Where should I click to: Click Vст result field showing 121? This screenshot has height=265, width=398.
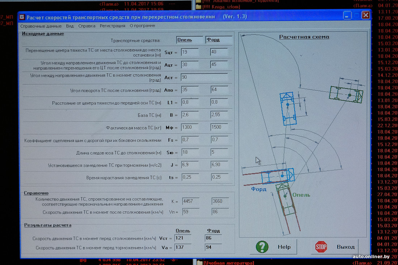[x=183, y=238]
